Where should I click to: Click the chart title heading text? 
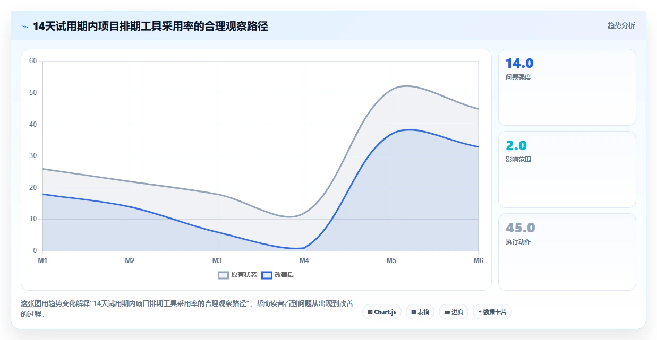point(150,26)
